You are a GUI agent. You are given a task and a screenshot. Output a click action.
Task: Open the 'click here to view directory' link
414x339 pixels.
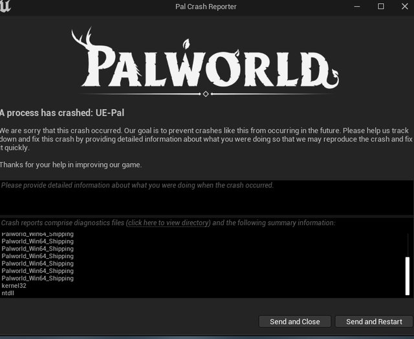click(169, 223)
